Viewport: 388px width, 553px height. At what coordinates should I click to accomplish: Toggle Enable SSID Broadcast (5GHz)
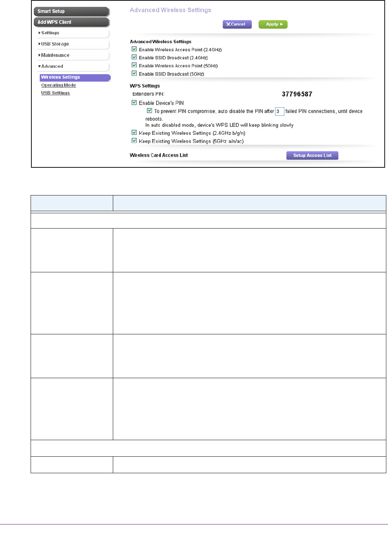coord(134,73)
